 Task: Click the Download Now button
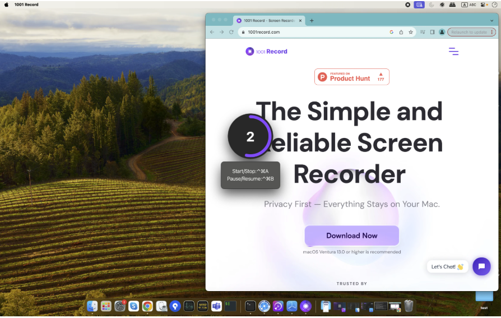pyautogui.click(x=351, y=236)
